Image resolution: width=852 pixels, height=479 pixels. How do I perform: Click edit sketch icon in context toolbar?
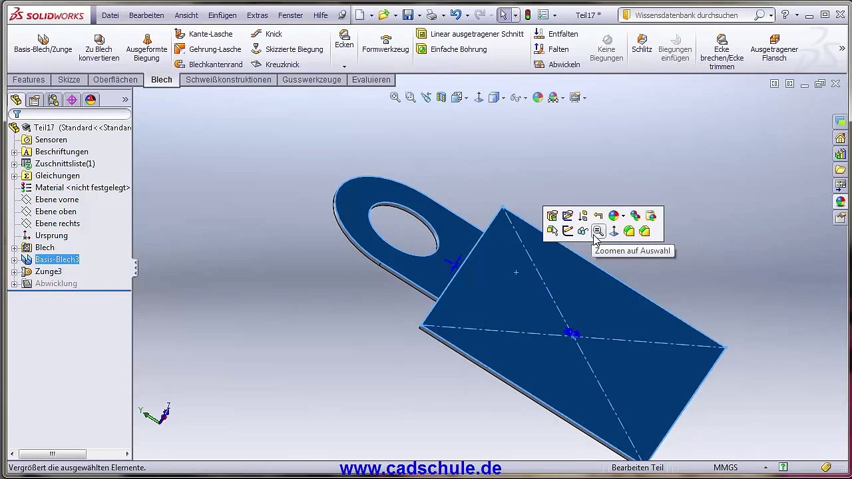click(x=568, y=216)
